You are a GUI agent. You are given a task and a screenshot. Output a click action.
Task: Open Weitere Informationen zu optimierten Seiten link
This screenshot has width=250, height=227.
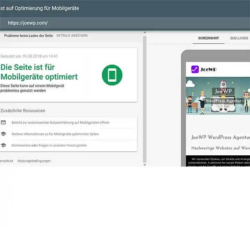[x=55, y=134]
